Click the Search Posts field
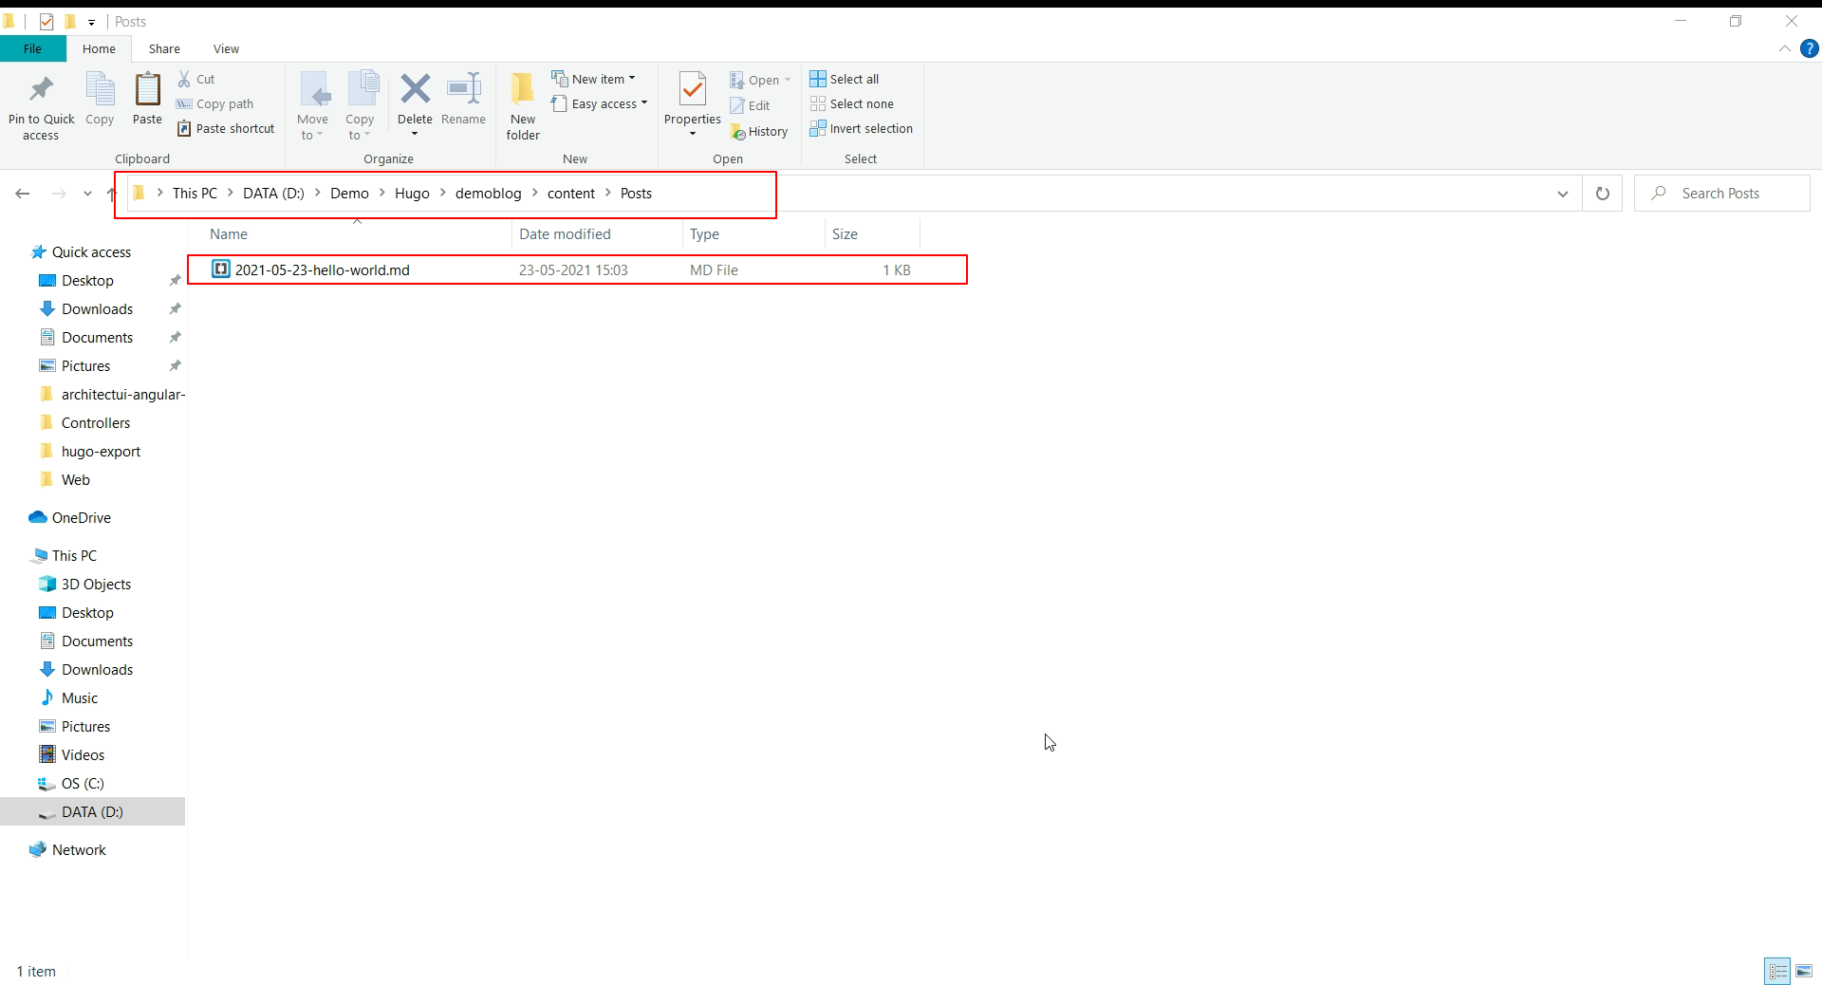 point(1721,194)
